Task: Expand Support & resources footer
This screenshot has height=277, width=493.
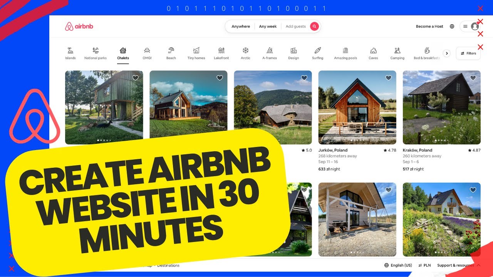Action: click(x=459, y=265)
